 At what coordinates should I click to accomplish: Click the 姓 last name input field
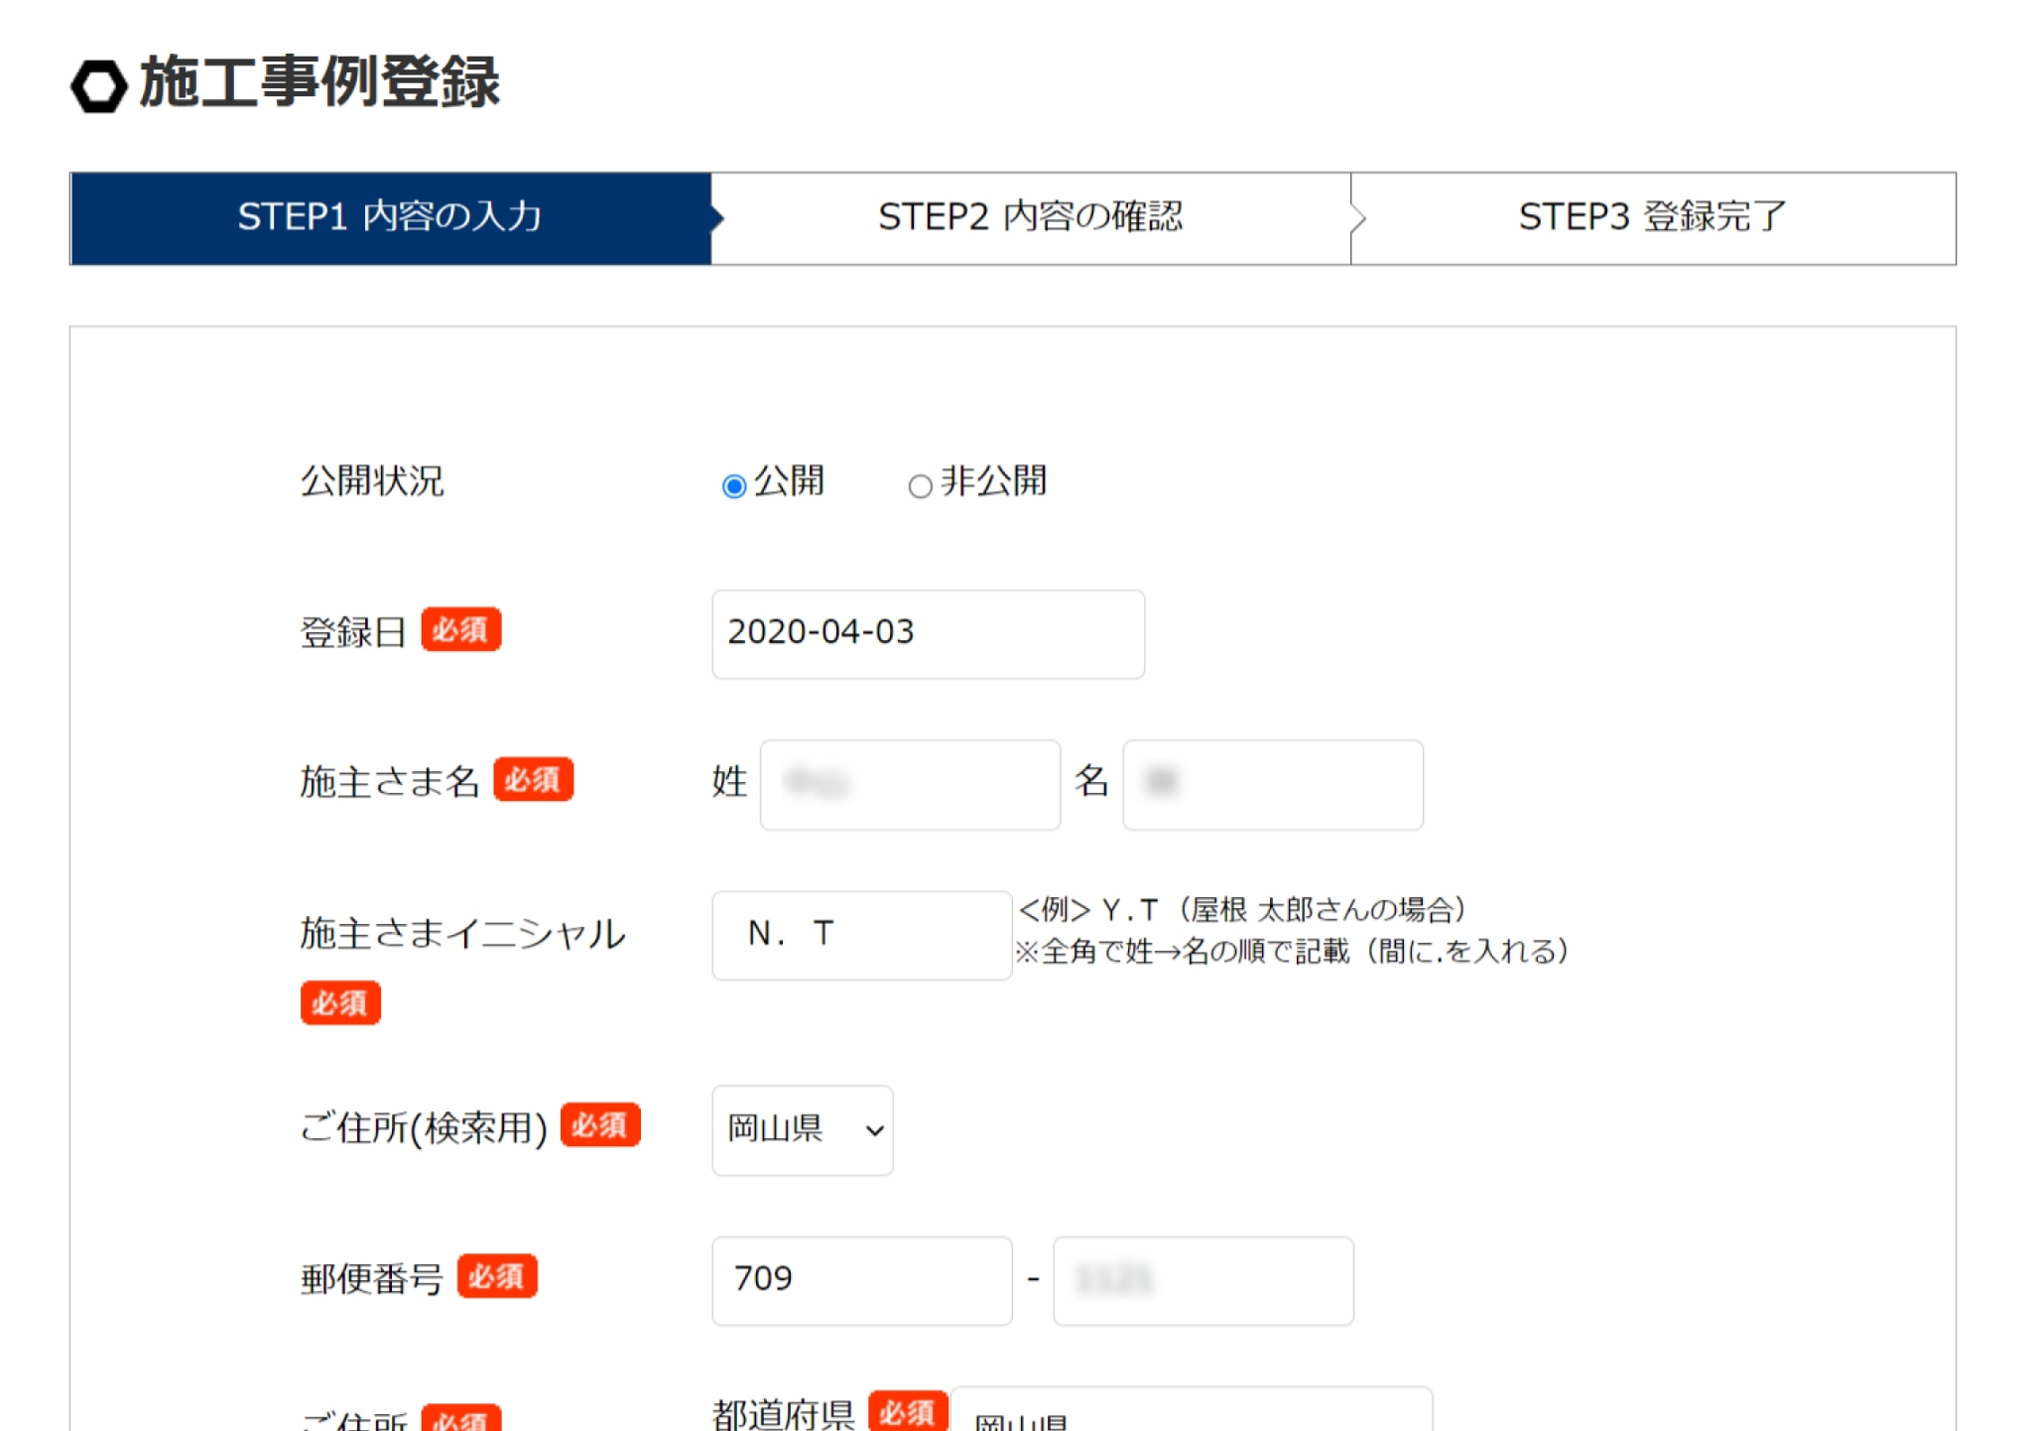pos(909,784)
